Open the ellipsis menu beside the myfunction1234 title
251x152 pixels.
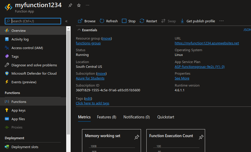coord(87,5)
